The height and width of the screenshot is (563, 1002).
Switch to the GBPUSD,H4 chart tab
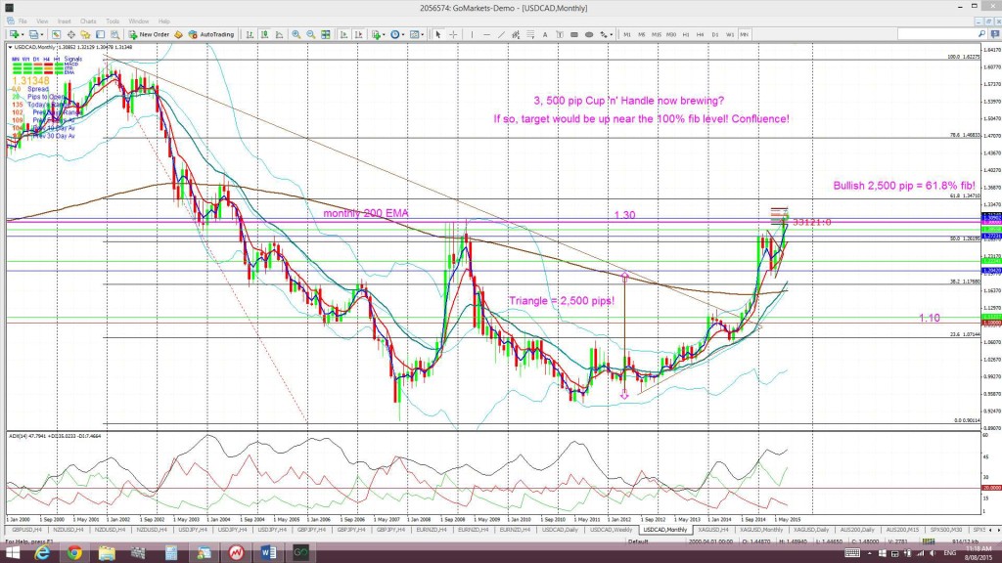tap(26, 530)
